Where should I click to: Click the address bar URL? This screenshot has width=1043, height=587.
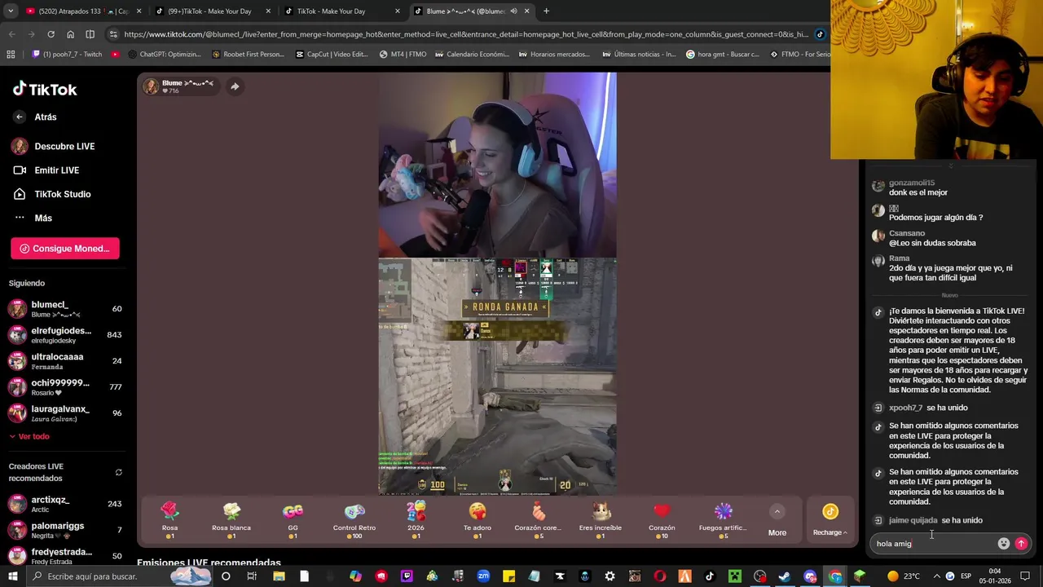coord(466,34)
